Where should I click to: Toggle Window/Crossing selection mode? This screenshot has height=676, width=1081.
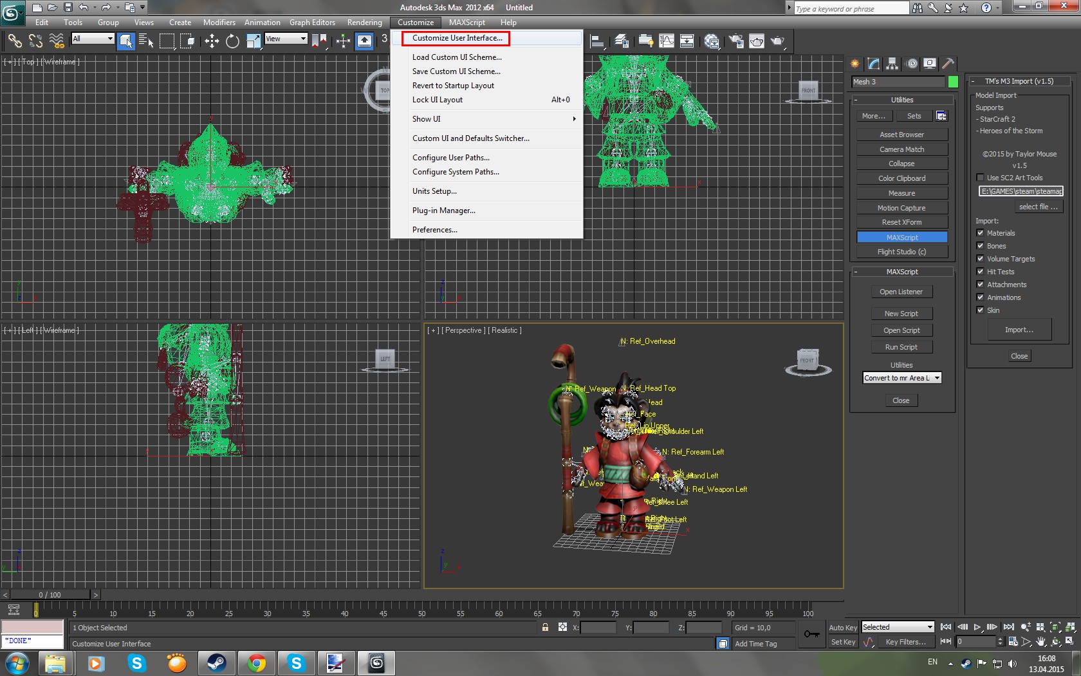pyautogui.click(x=188, y=41)
